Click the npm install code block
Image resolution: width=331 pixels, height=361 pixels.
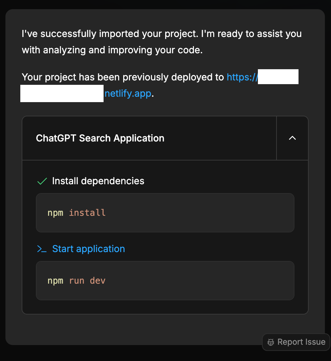click(165, 213)
